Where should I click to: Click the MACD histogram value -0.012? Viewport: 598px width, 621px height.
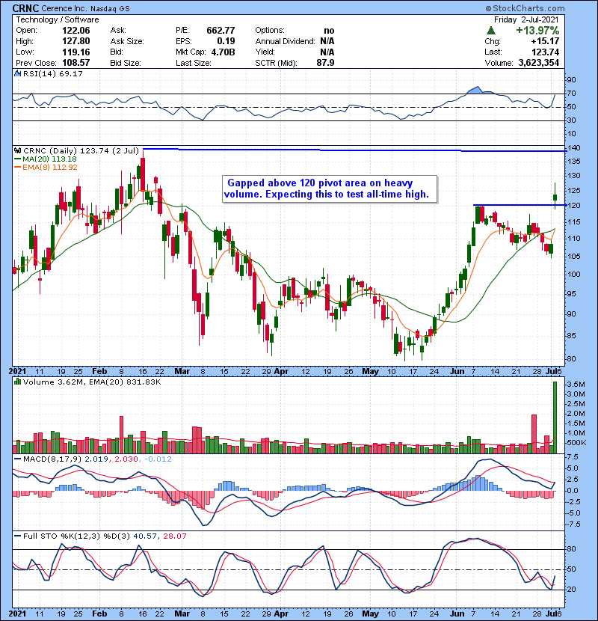pyautogui.click(x=158, y=459)
